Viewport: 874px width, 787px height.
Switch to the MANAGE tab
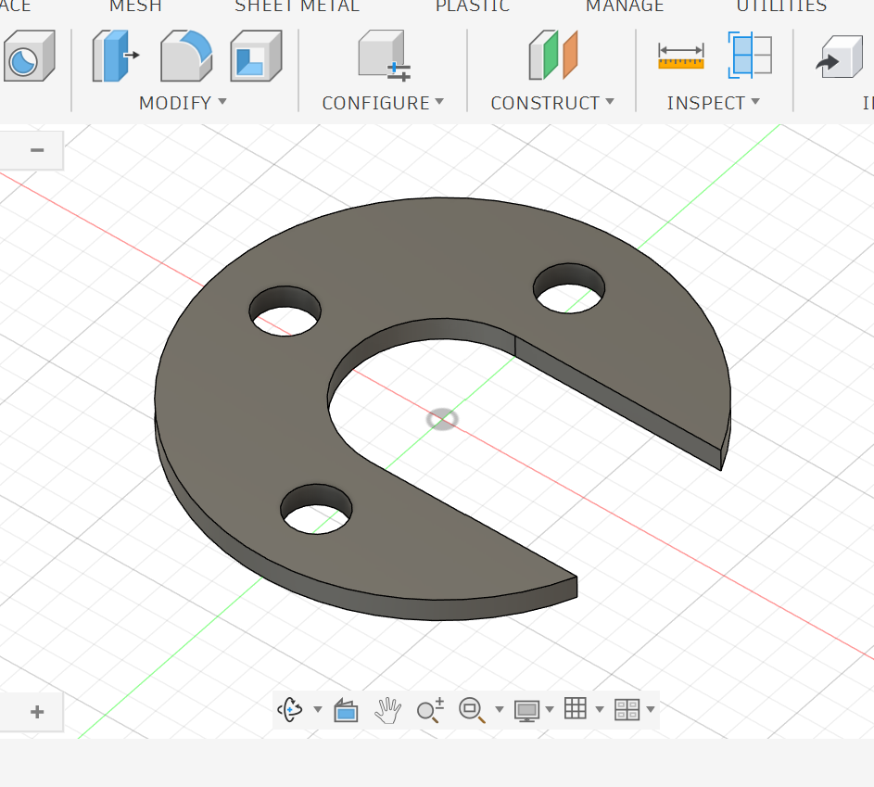point(625,6)
